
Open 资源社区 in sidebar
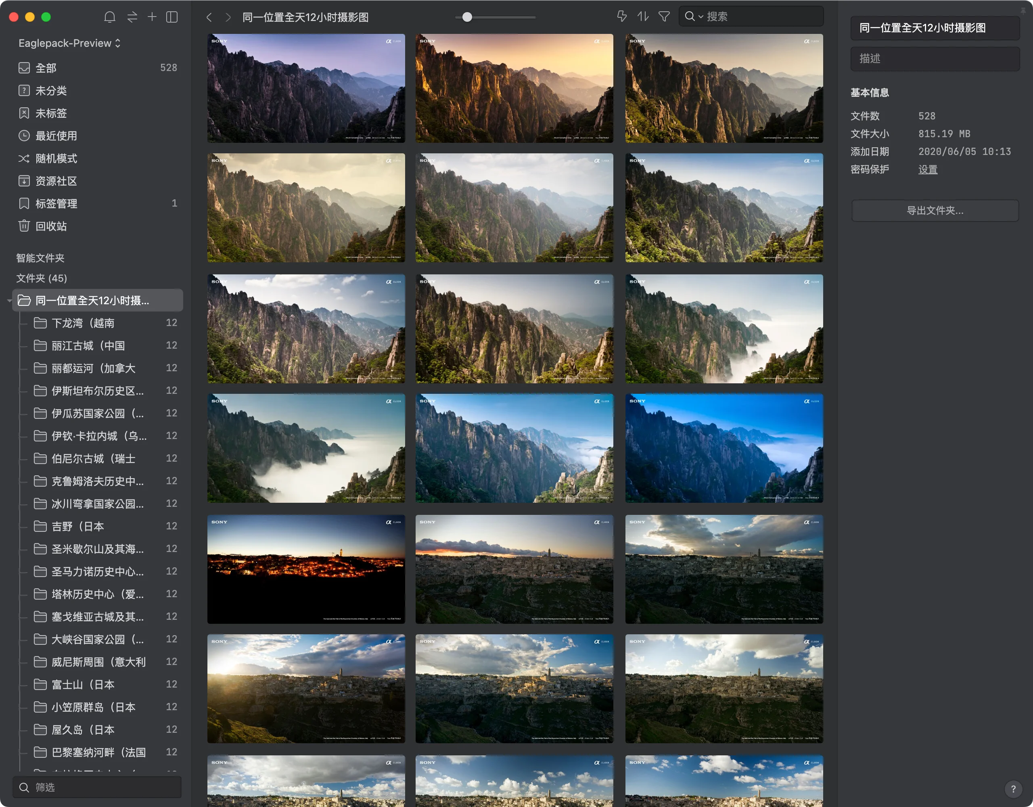coord(97,181)
